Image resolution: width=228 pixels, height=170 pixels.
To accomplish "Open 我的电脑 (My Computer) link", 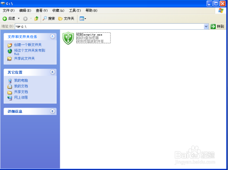I will 21,80.
